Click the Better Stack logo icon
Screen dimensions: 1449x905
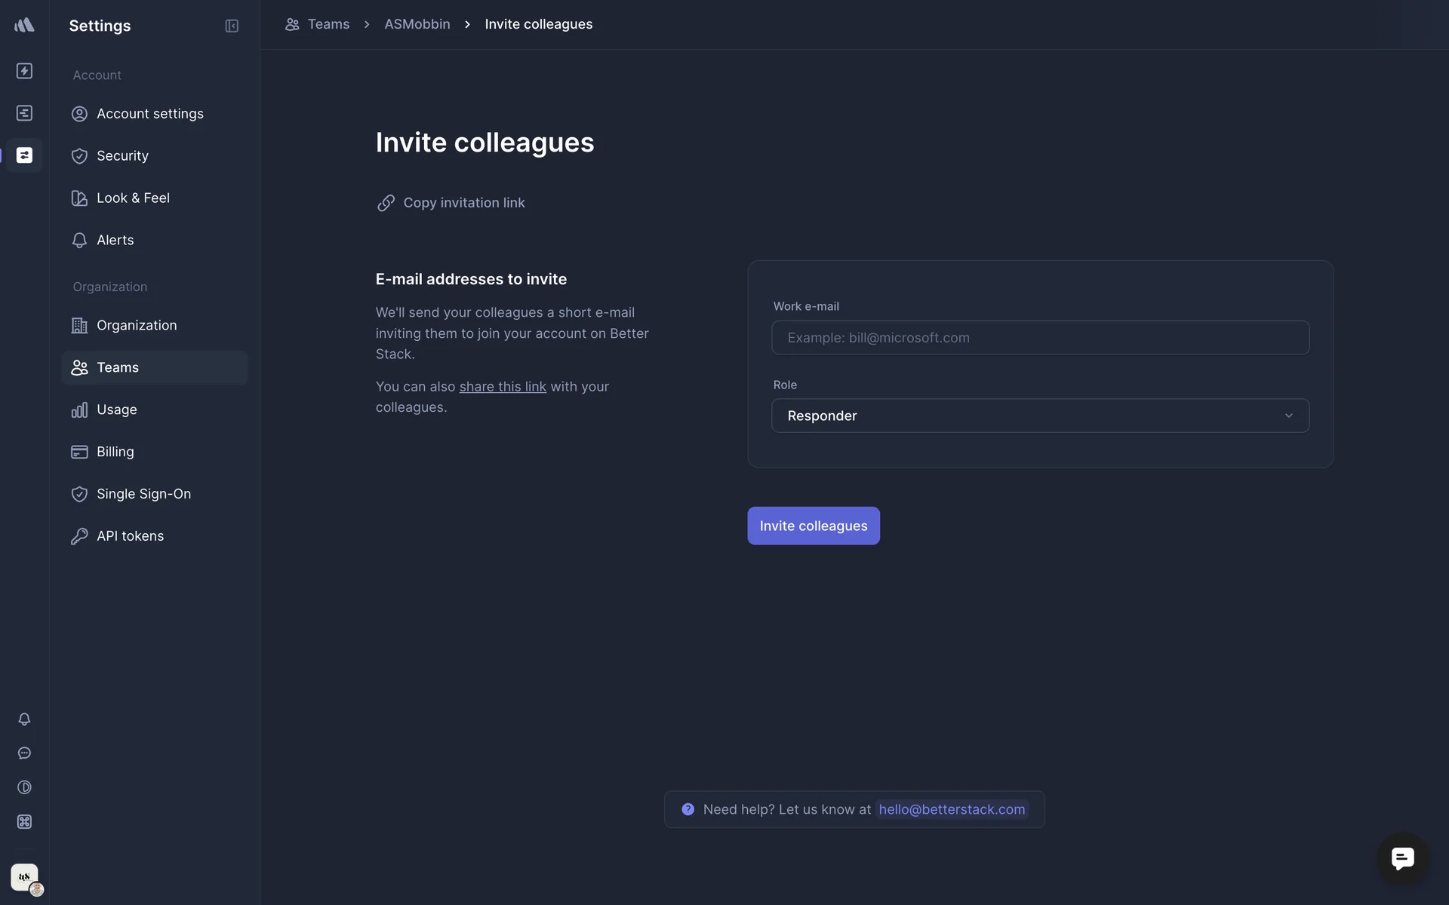click(x=24, y=25)
